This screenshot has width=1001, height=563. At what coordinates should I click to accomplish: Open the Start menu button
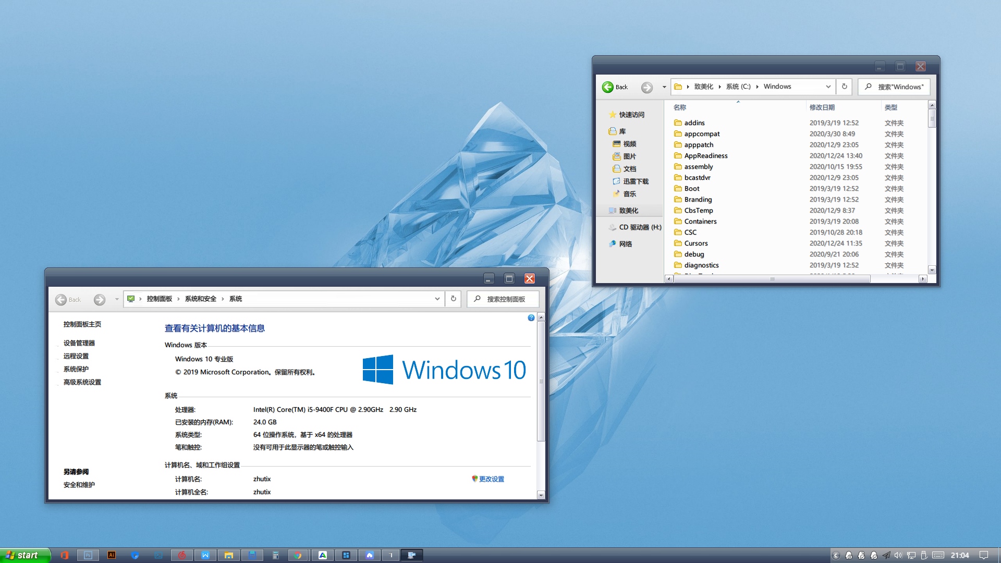coord(25,555)
